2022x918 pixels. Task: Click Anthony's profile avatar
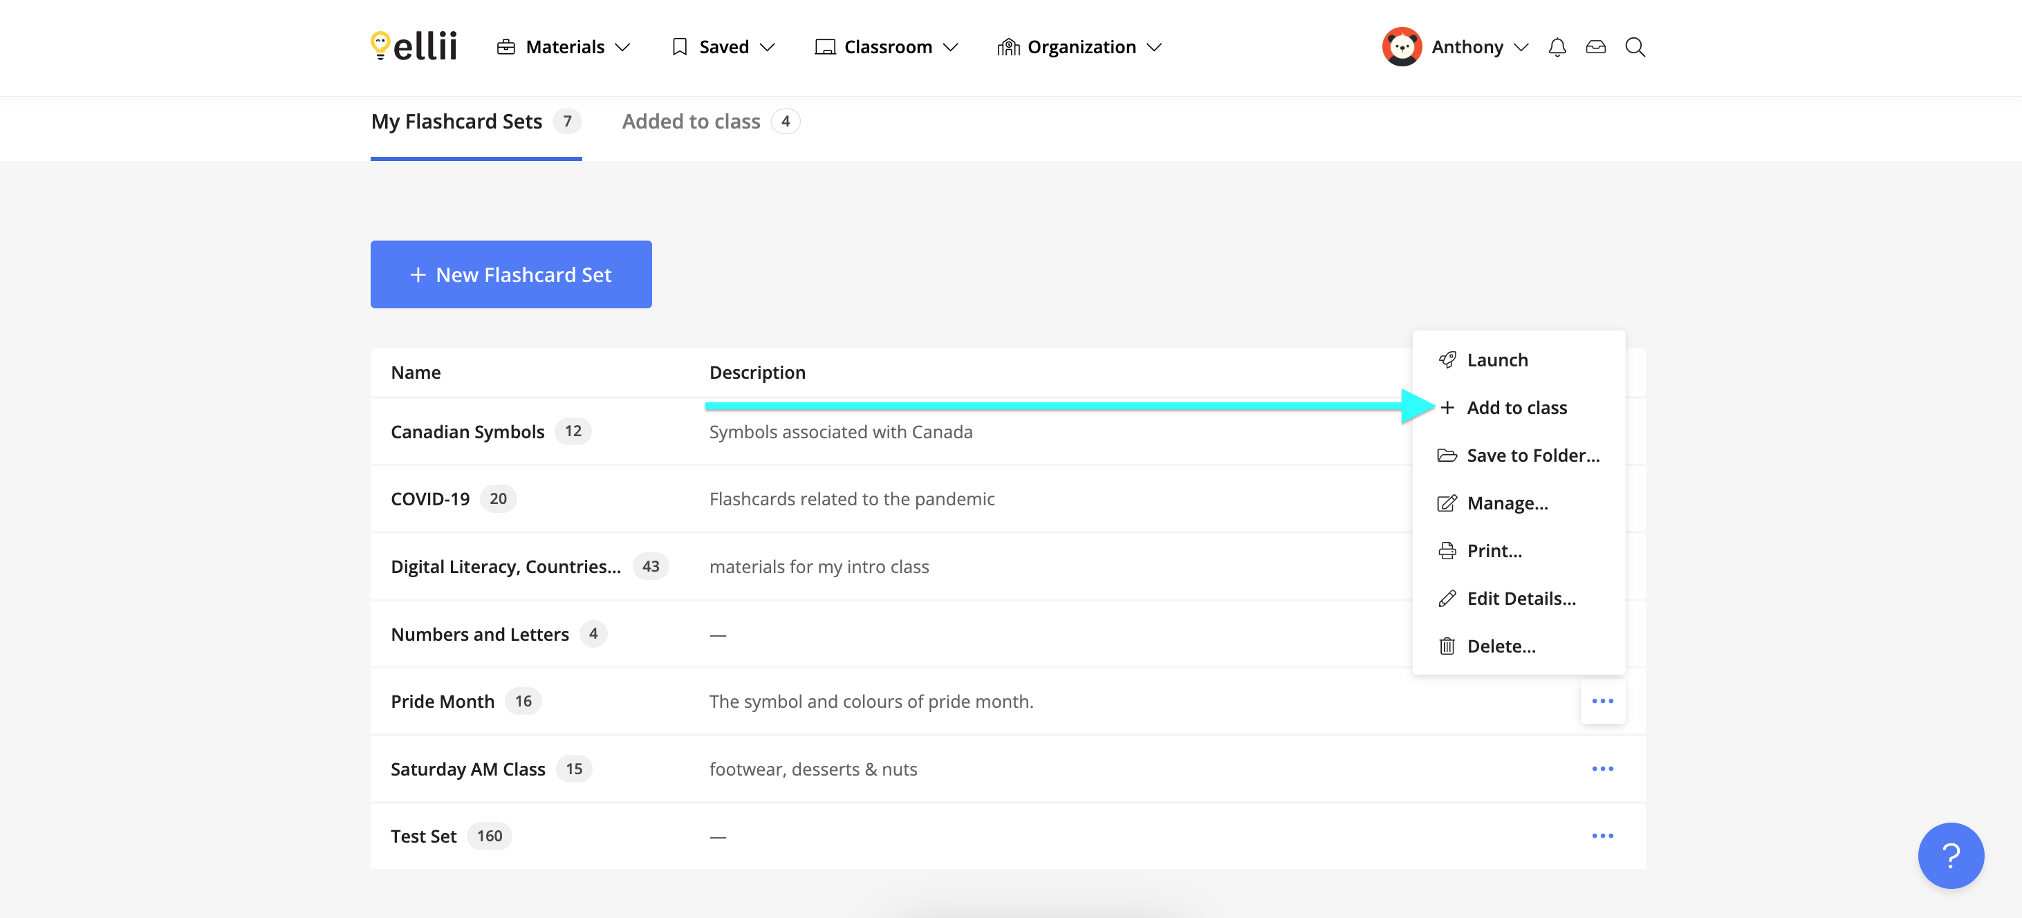click(1402, 47)
